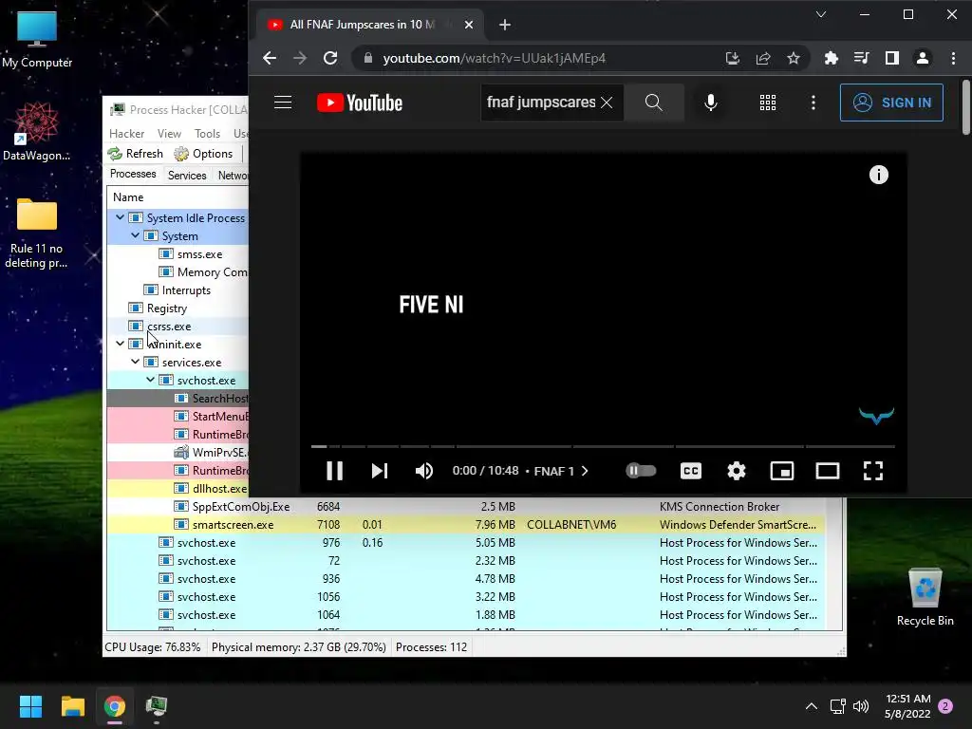This screenshot has height=729, width=972.
Task: Collapse the System tree node
Action: point(135,235)
